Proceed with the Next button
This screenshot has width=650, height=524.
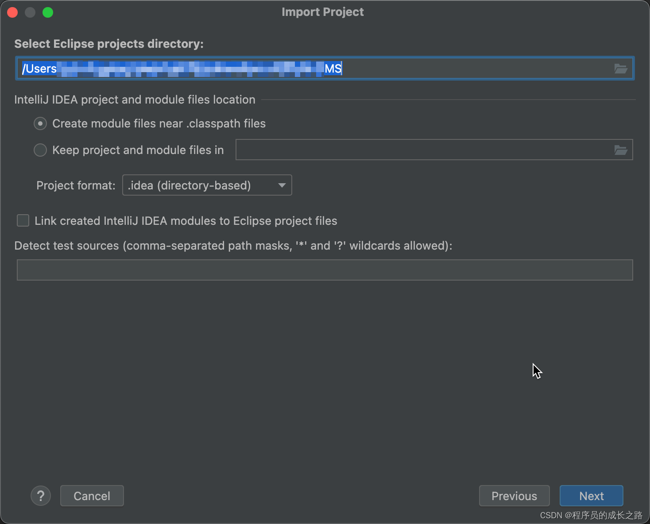click(x=592, y=496)
